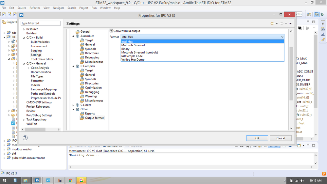Click the sort icon in Outline toolbar
This screenshot has height=184, width=327.
point(300,28)
